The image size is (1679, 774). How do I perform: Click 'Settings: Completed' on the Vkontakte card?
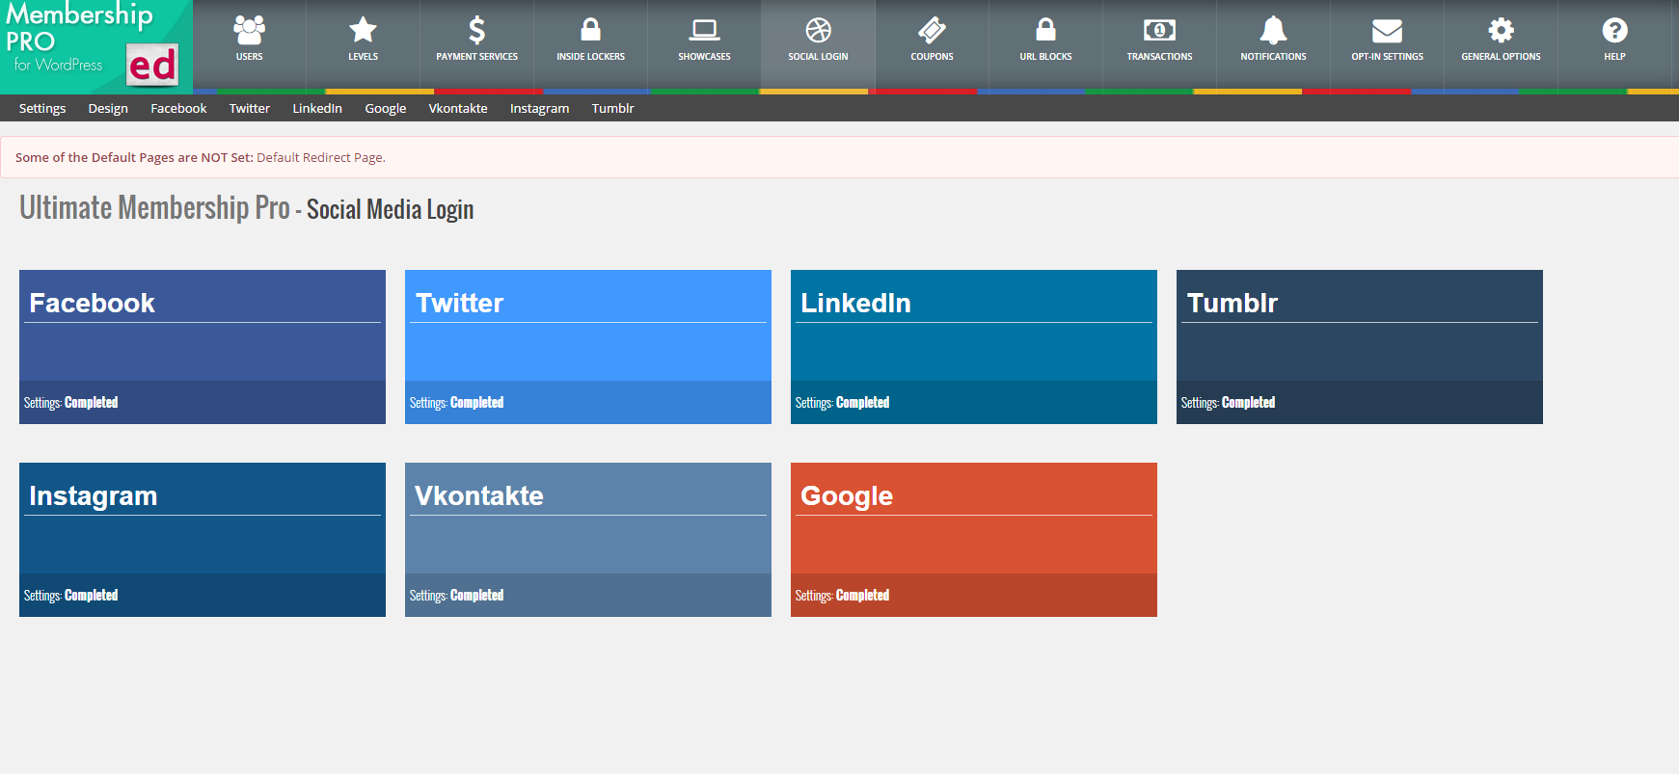pyautogui.click(x=457, y=596)
